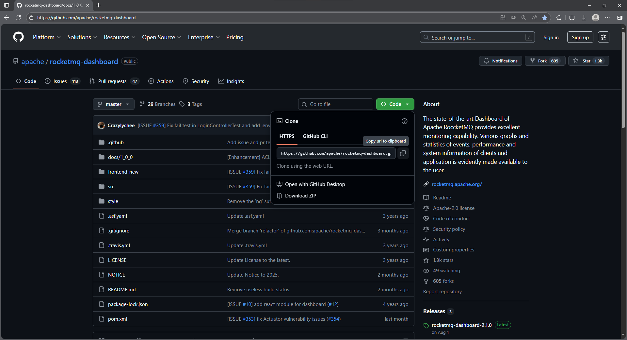627x340 pixels.
Task: Open the Issues tab
Action: [59, 81]
